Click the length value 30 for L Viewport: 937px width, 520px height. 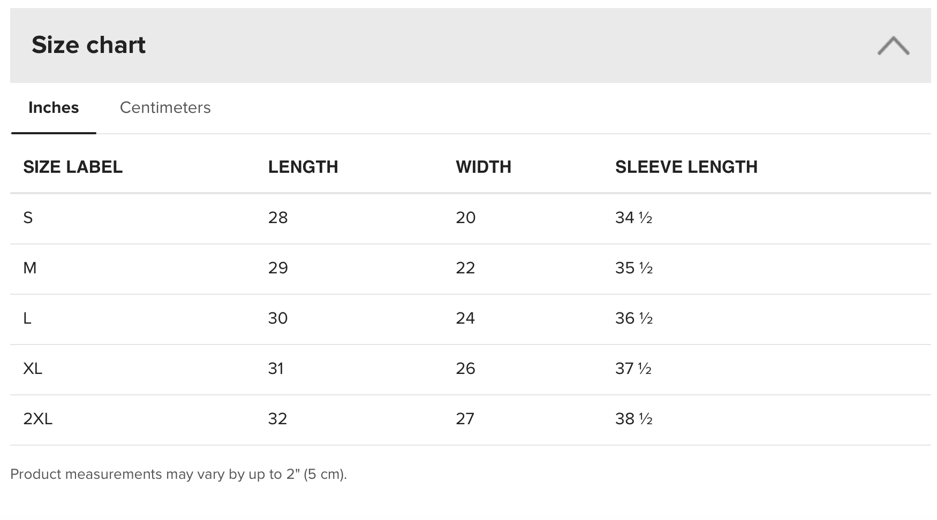[x=278, y=318]
